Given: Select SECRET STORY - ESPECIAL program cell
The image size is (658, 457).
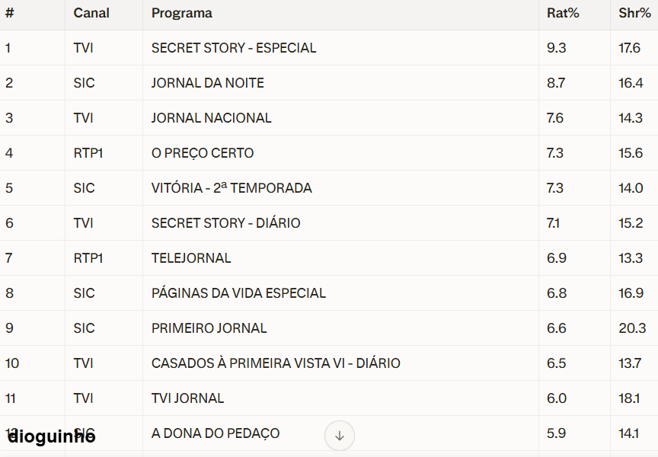Looking at the screenshot, I should [234, 48].
